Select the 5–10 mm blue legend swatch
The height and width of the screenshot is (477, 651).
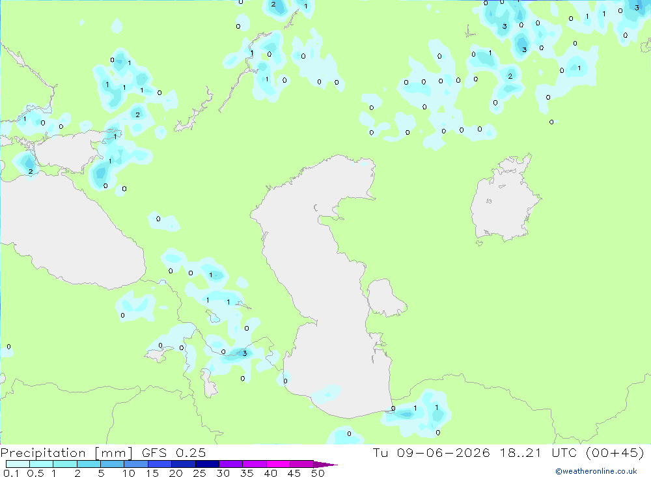(x=112, y=464)
